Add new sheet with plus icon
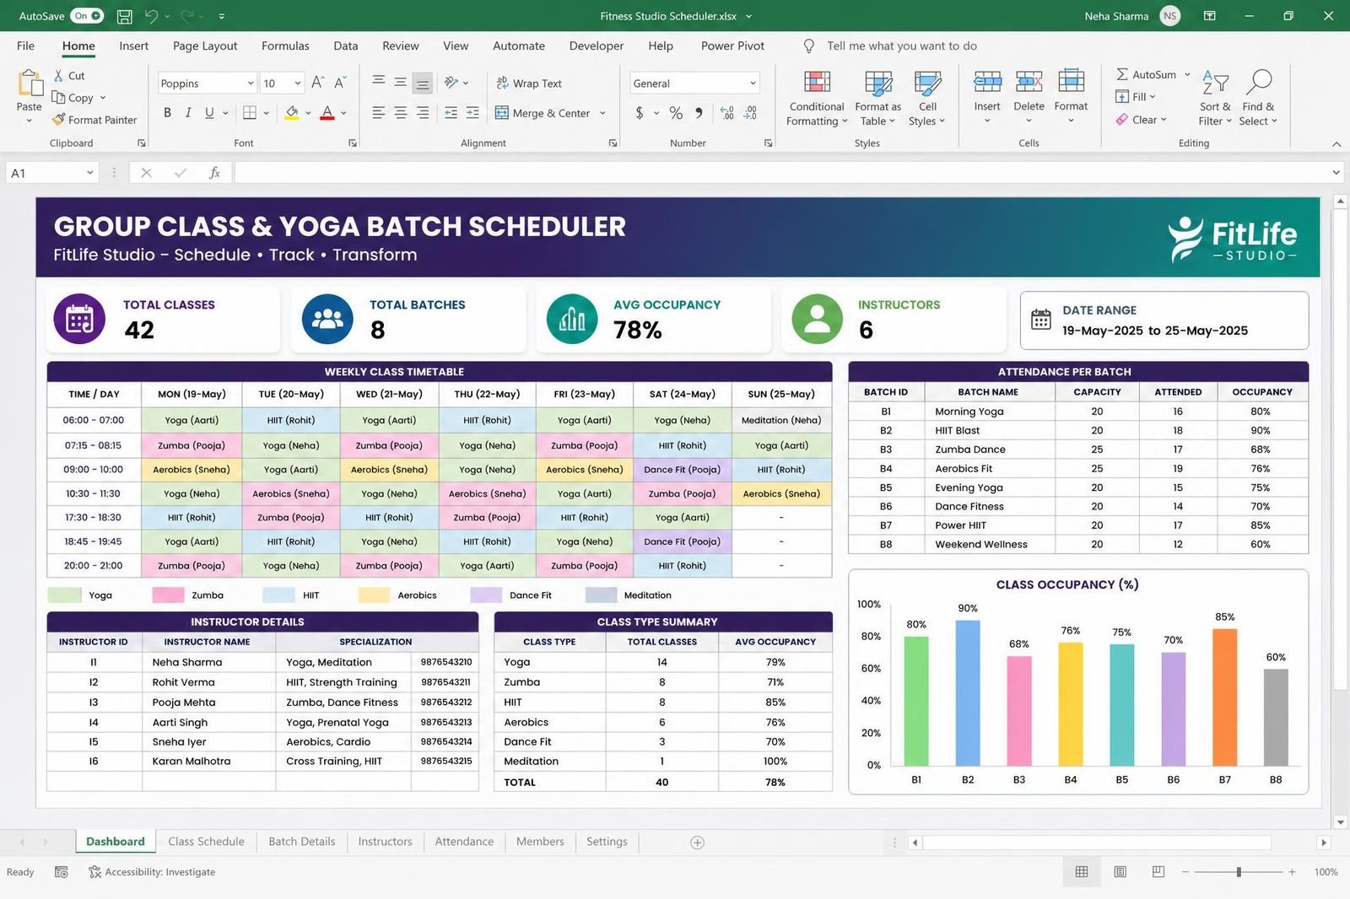The width and height of the screenshot is (1350, 899). coord(697,842)
